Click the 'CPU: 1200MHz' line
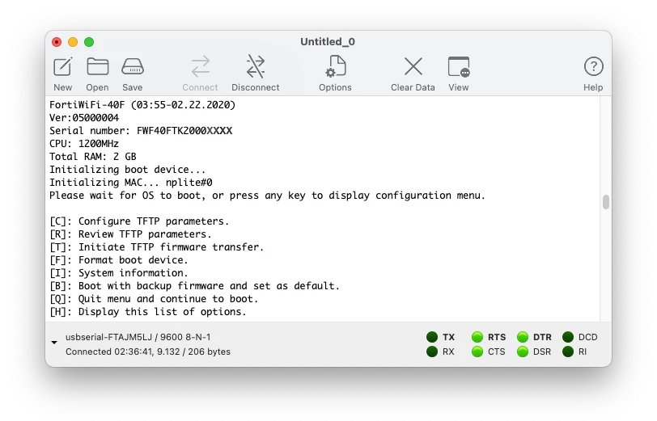Screen dimensions: 657x421 coord(84,144)
